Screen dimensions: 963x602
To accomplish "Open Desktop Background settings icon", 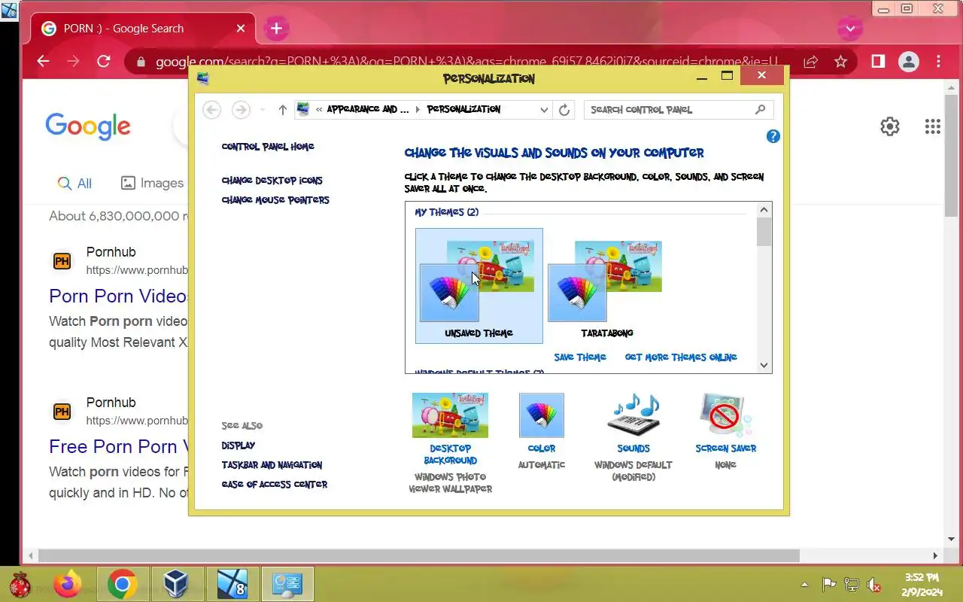I will pyautogui.click(x=450, y=415).
